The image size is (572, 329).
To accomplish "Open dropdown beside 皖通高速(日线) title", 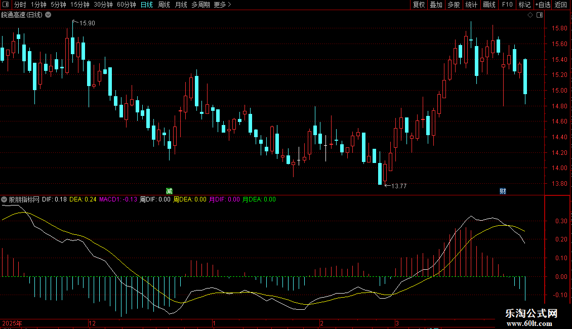I will point(48,15).
